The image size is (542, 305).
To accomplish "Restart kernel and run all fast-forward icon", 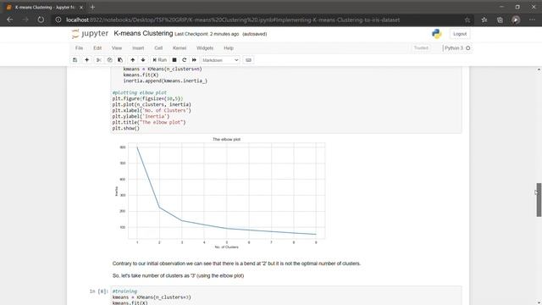I will coord(194,60).
